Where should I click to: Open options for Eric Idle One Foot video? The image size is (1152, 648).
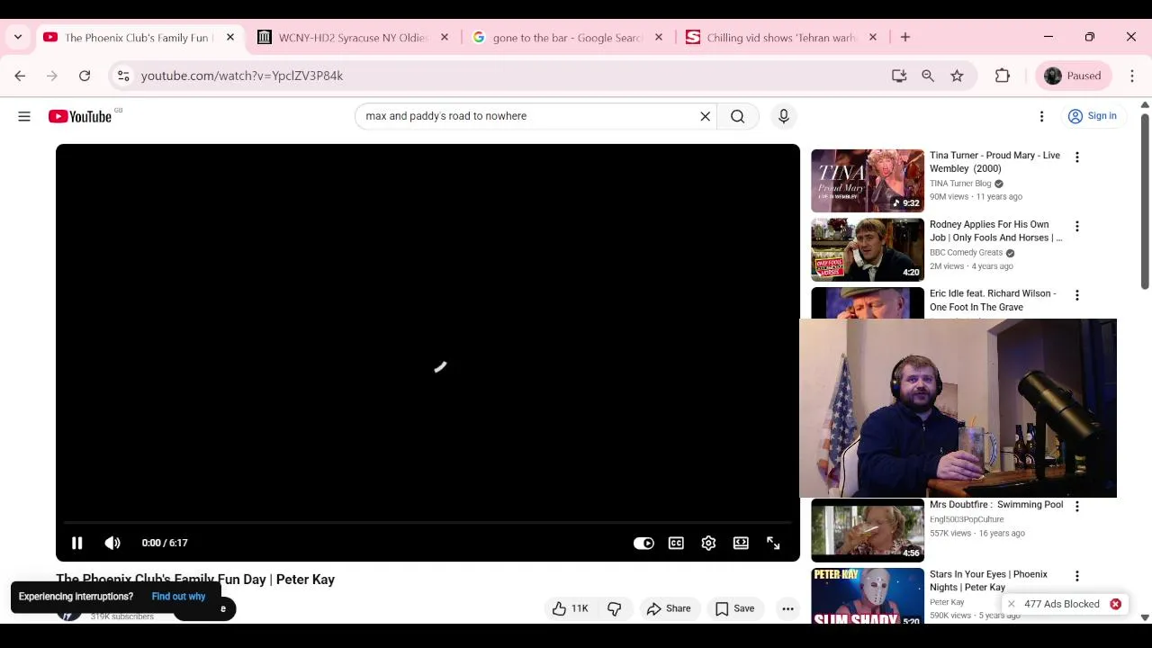coord(1077,295)
